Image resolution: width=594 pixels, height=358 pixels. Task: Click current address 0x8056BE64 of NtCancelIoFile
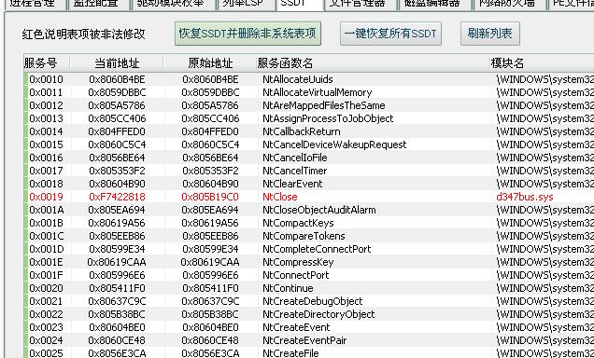click(117, 158)
